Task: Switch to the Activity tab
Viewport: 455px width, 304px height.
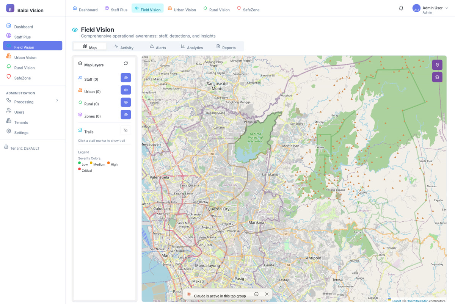Action: pos(124,47)
